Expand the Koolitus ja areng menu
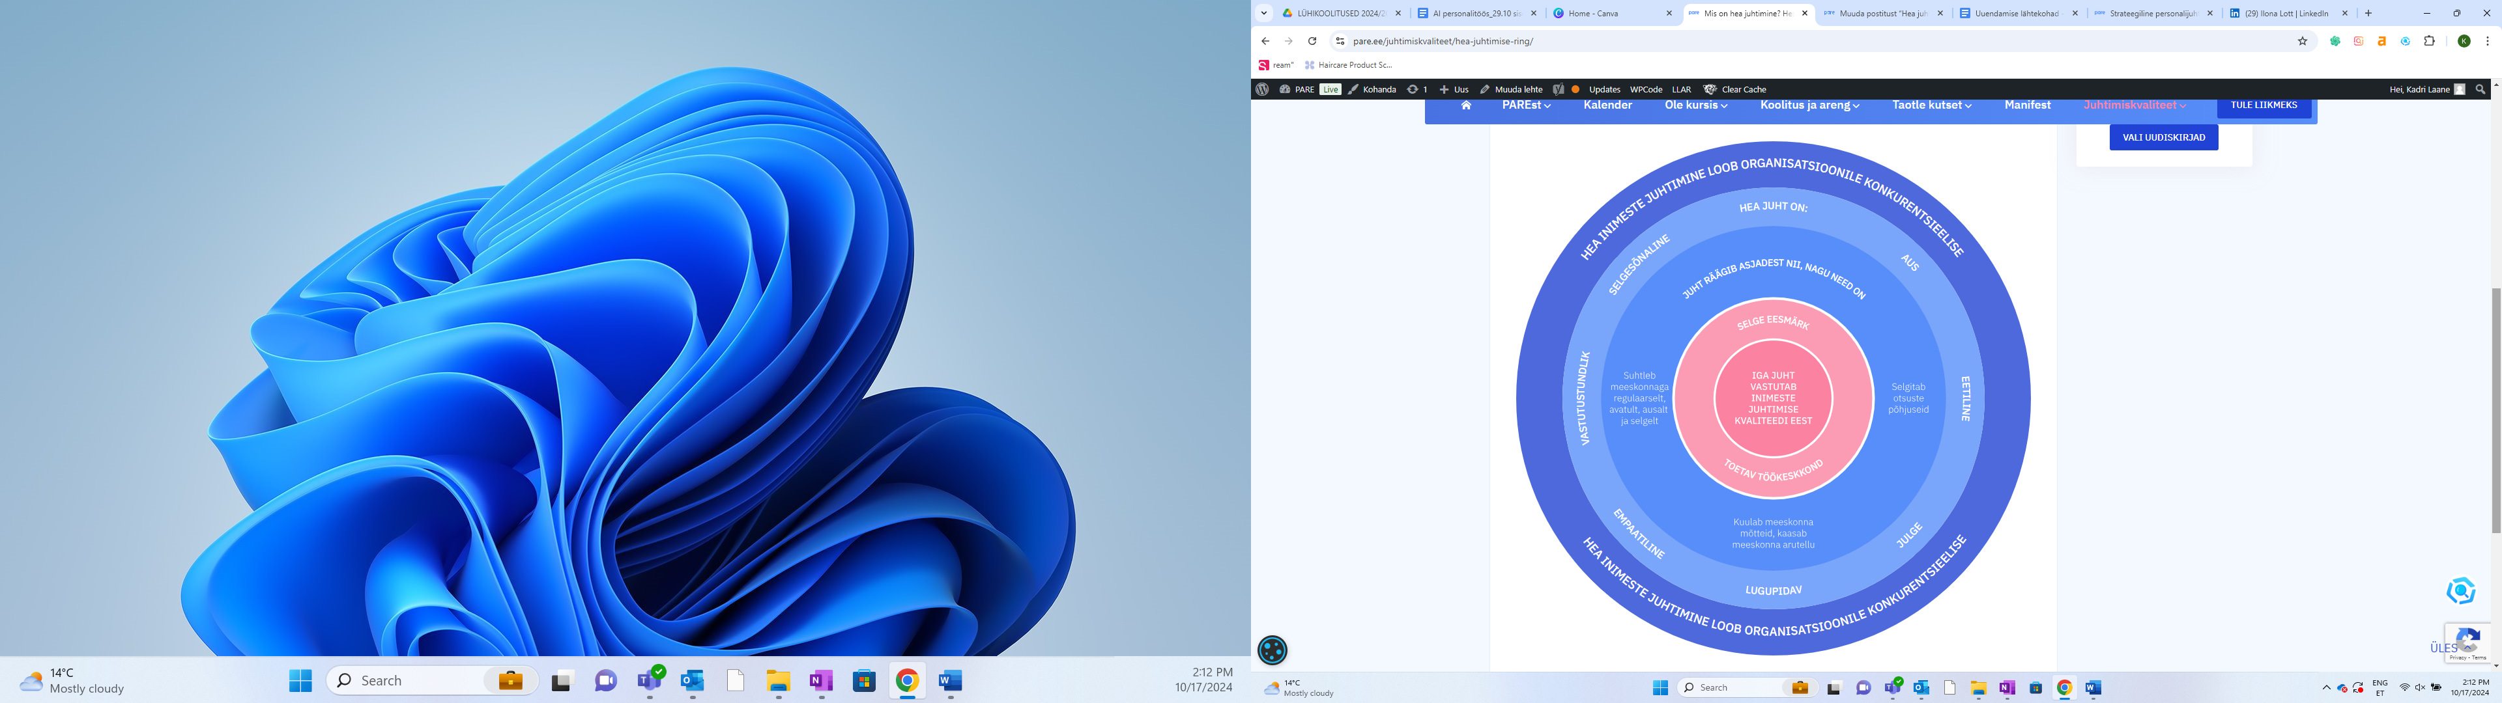This screenshot has height=703, width=2502. coord(1809,105)
